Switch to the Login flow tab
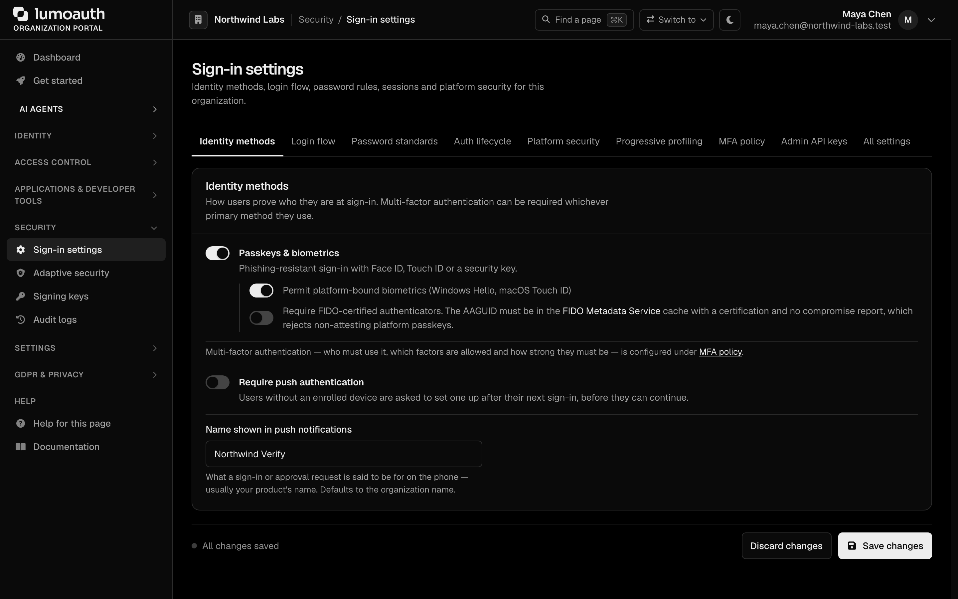 pos(313,141)
